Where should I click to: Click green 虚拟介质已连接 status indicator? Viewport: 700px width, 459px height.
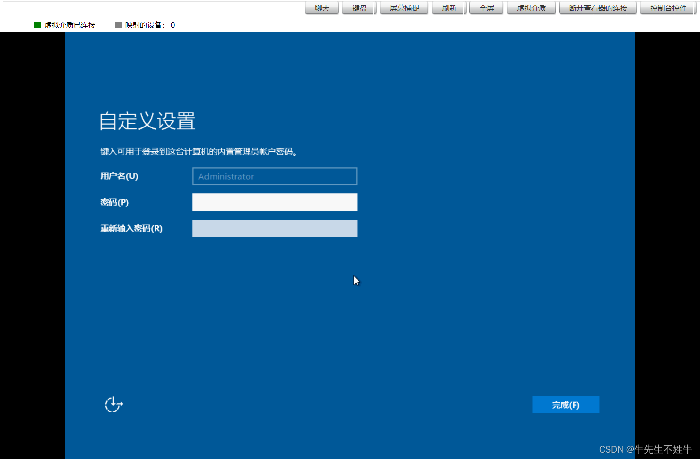(38, 25)
